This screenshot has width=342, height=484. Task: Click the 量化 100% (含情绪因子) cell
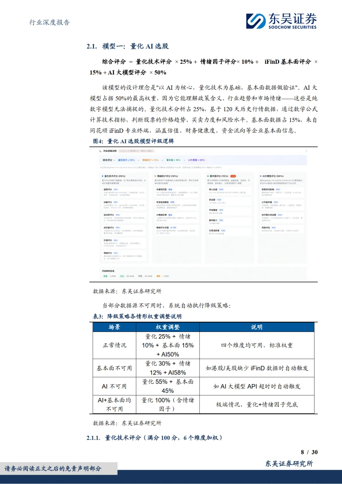coord(168,404)
